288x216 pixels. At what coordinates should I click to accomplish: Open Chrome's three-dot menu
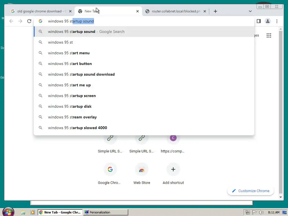point(277,21)
